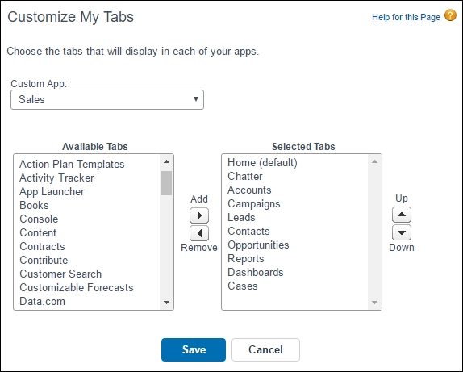Move selected tab Up with arrow button
463x372 pixels.
[x=402, y=215]
